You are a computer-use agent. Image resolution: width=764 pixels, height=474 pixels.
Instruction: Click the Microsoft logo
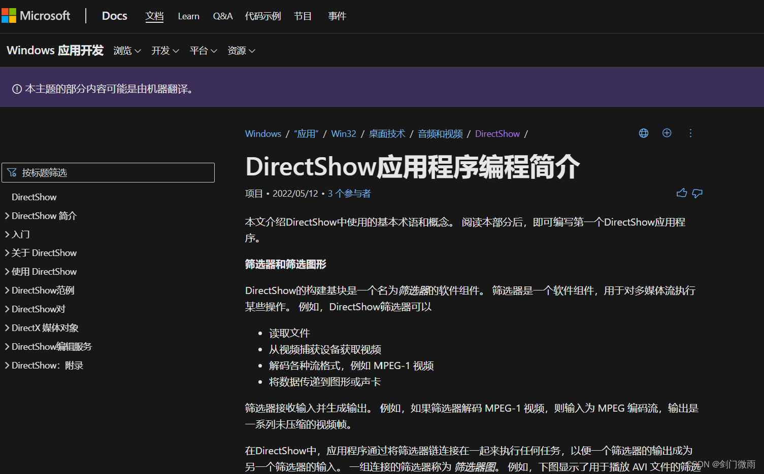tap(36, 16)
